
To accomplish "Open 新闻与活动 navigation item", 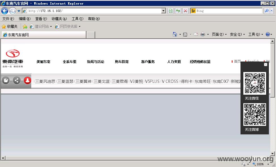I will (x=96, y=62).
